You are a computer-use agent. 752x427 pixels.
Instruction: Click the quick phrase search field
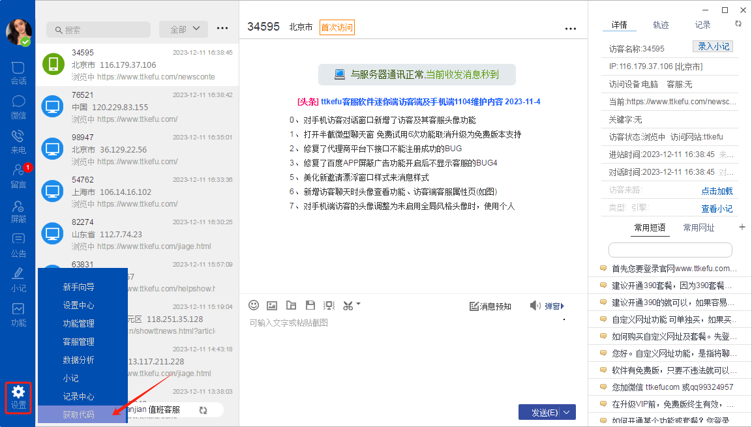point(670,250)
